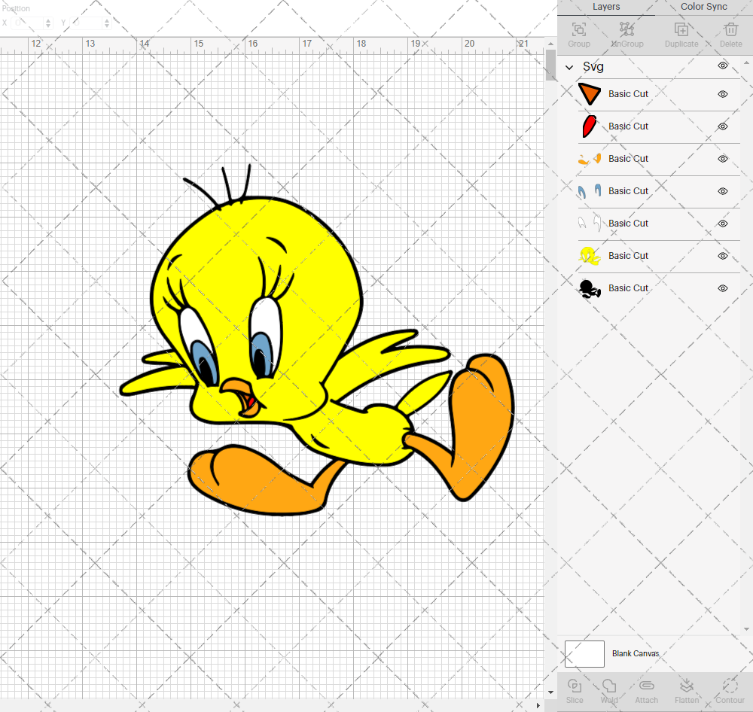
Task: Click the UnGroup icon
Action: point(626,30)
